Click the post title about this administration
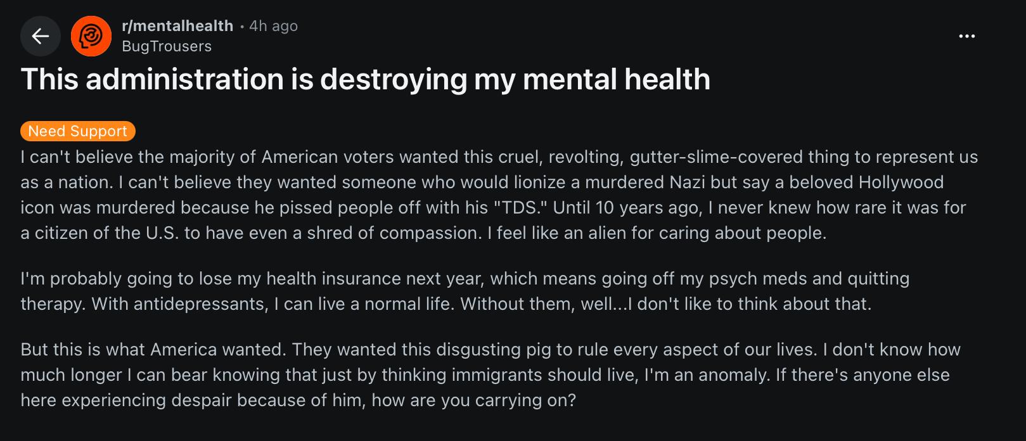Screen dimensions: 1026x441 [365, 79]
